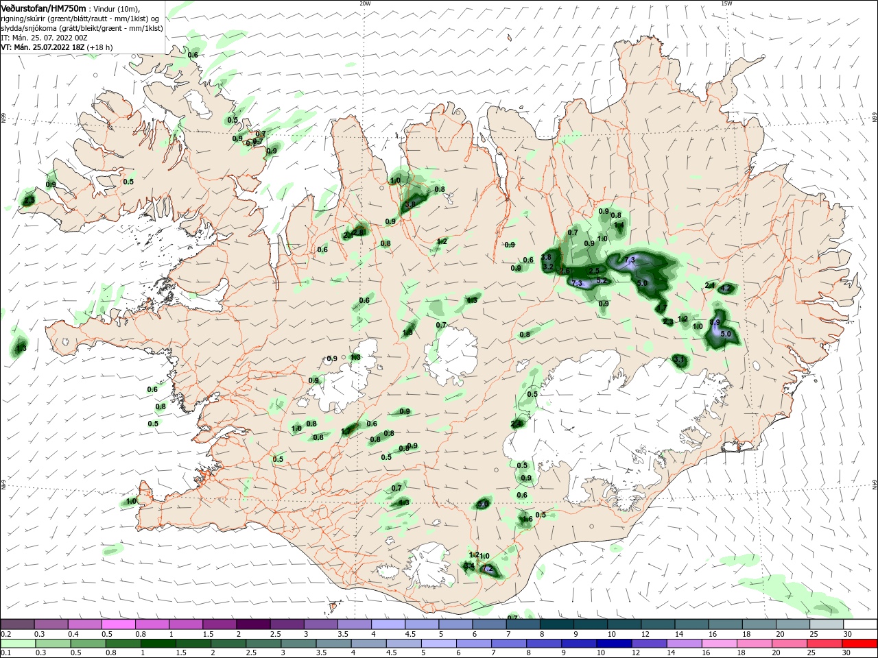
Task: Click the pale green 0.1 rain-scale swatch
Action: [17, 644]
